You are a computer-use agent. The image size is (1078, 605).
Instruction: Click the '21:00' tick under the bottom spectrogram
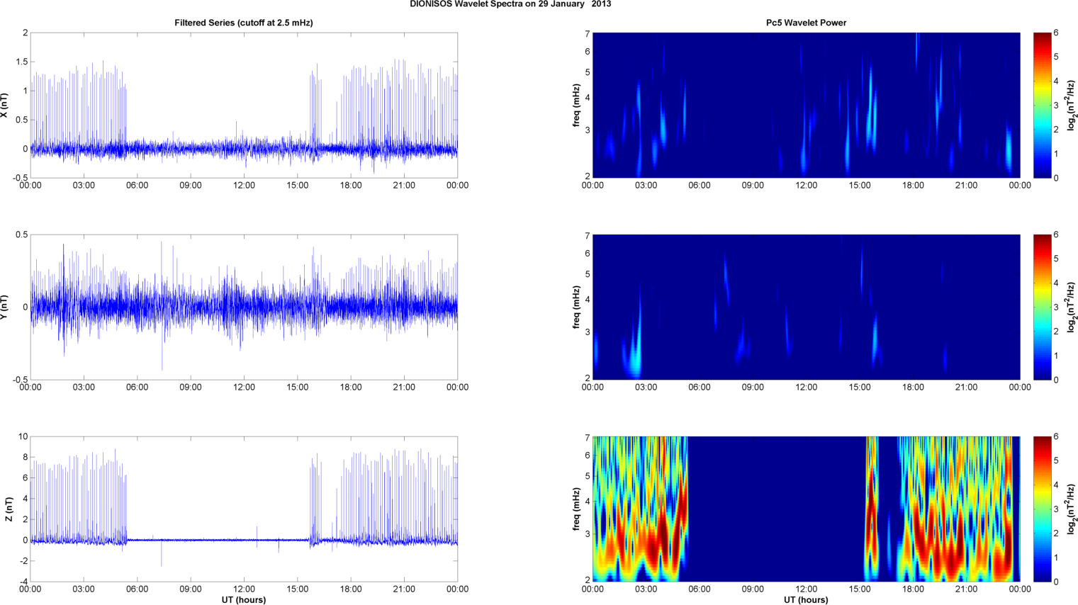pos(966,589)
